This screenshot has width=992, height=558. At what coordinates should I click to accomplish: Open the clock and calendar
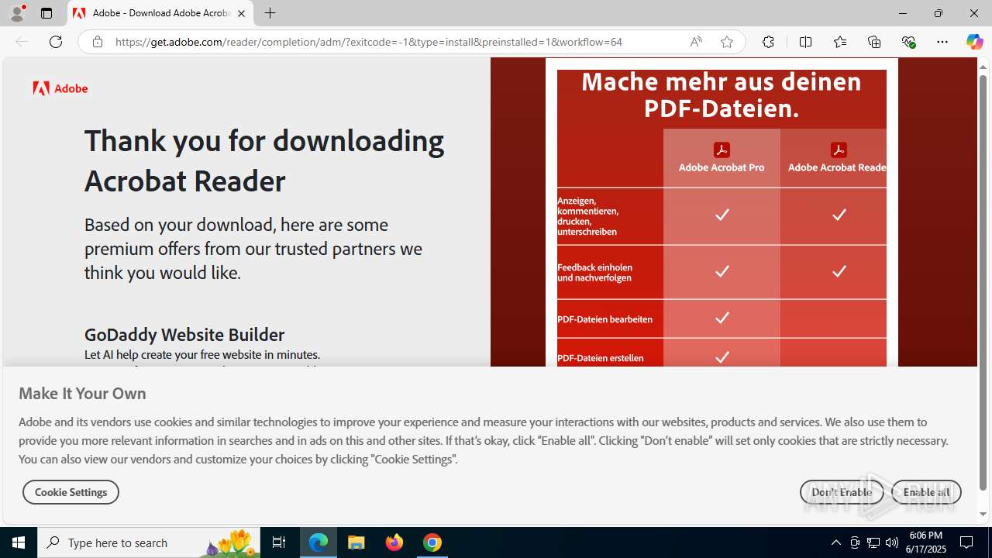(x=927, y=542)
